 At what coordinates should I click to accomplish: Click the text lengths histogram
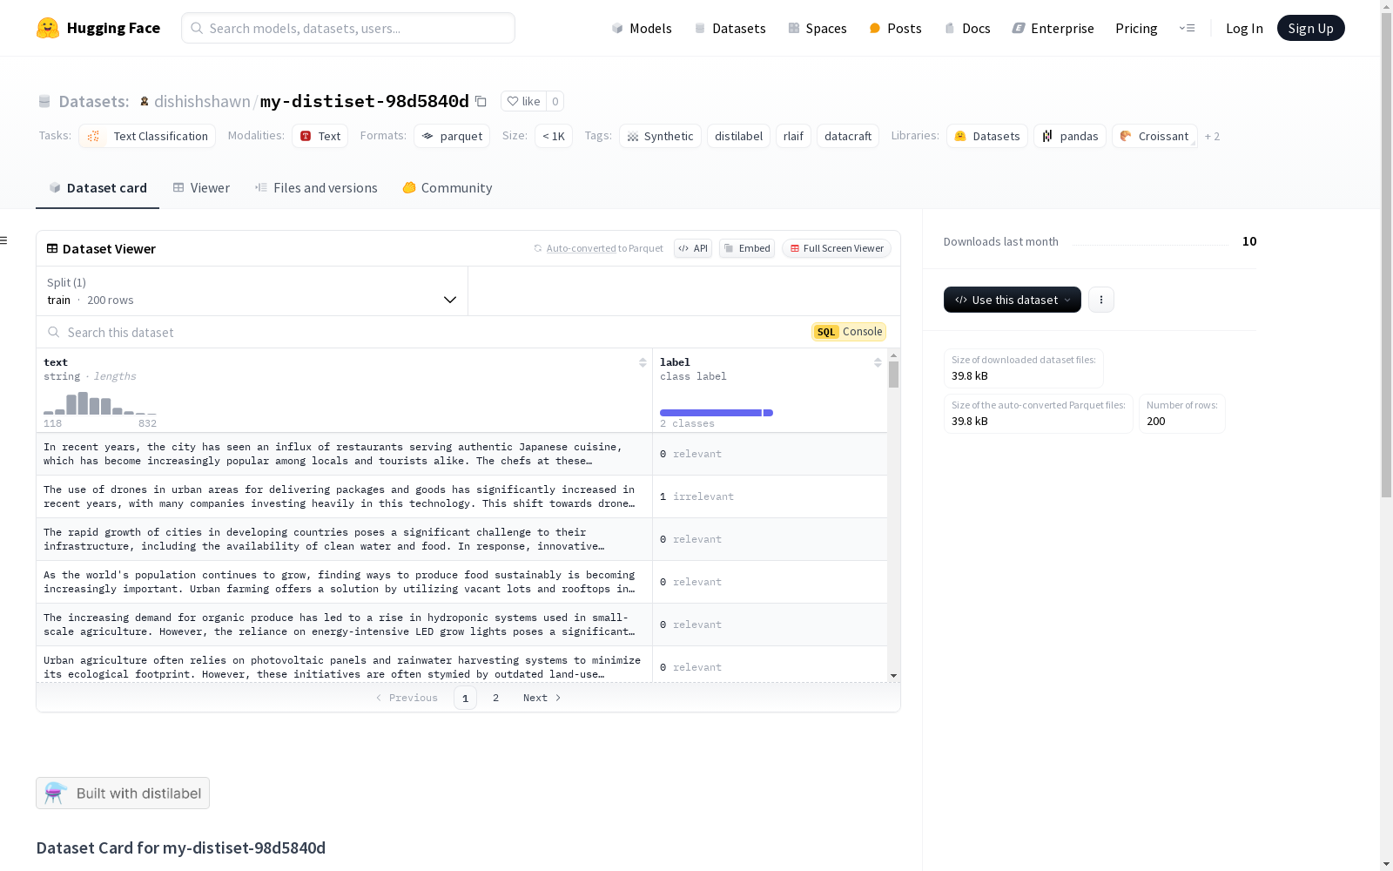(x=100, y=403)
